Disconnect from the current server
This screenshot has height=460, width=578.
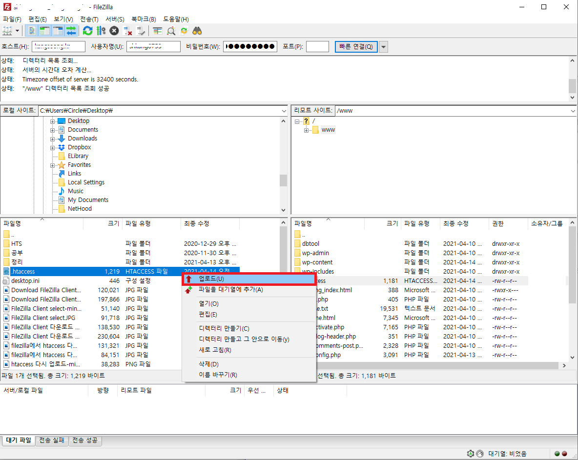[127, 31]
